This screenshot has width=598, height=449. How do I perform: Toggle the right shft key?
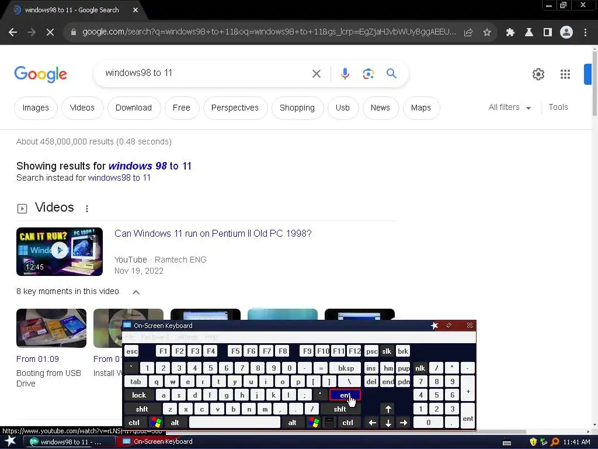coord(339,409)
